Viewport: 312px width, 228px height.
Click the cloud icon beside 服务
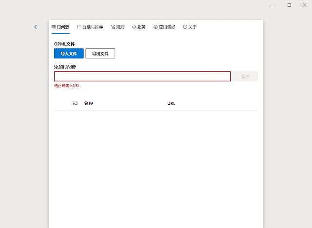point(134,27)
